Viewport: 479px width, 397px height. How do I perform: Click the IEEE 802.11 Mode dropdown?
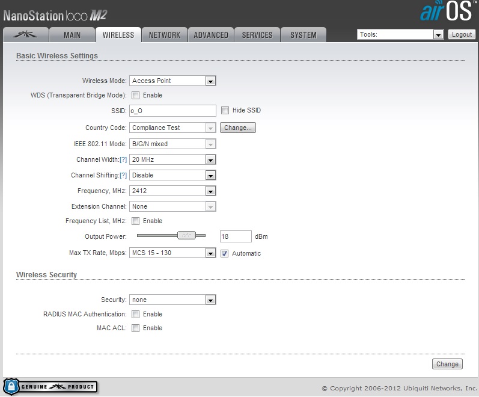pyautogui.click(x=172, y=144)
